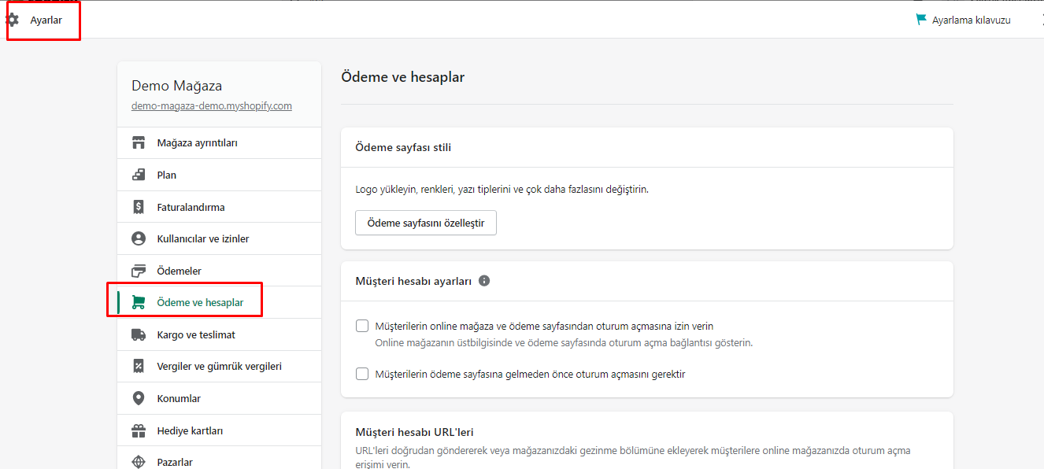Click the Ödemeler card icon
Screen dimensions: 1044x469
click(139, 271)
